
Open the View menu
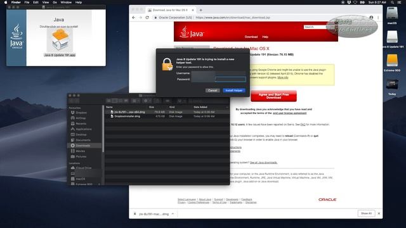pyautogui.click(x=46, y=3)
